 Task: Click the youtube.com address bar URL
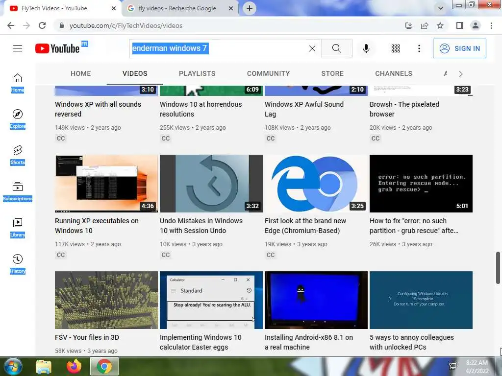[x=126, y=25]
